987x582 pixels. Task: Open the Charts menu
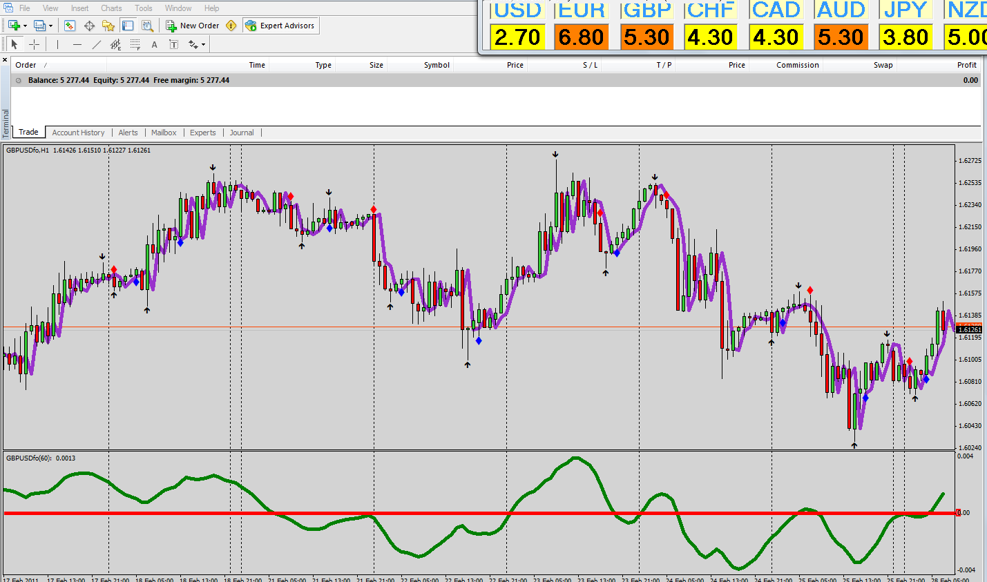click(x=111, y=8)
